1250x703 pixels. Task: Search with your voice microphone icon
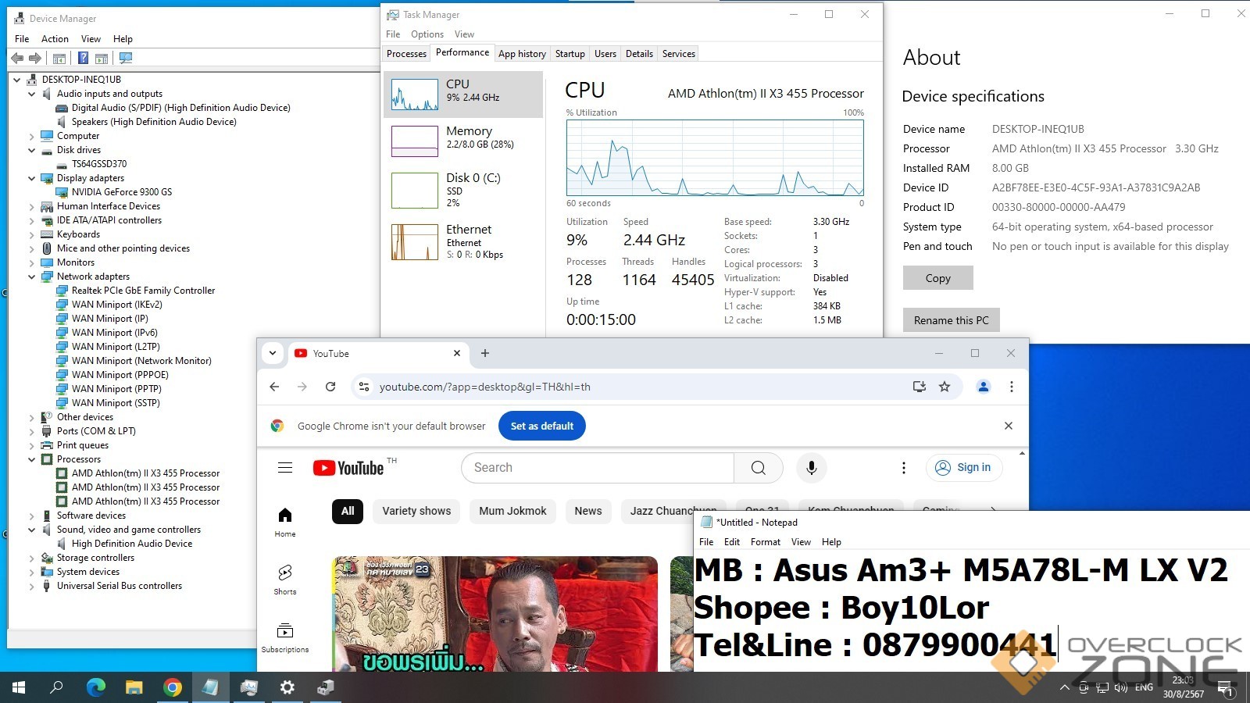(x=812, y=468)
